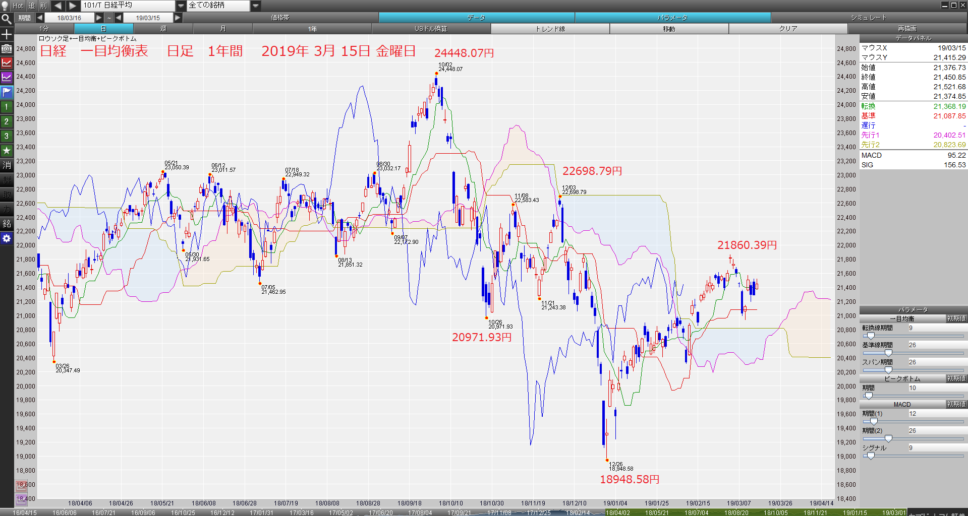Image resolution: width=968 pixels, height=516 pixels.
Task: Adjust スパン期間 slider
Action: (913, 370)
